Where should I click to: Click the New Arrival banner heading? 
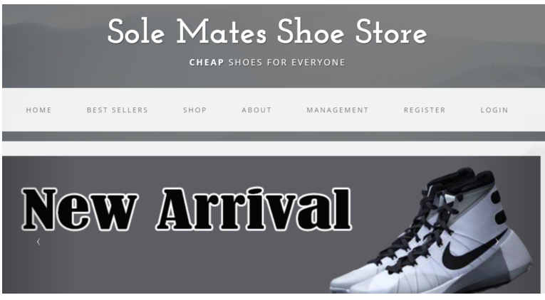coord(187,209)
